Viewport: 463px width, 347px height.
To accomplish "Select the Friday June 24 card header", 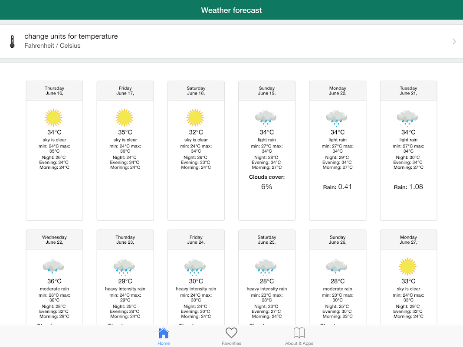I will click(x=196, y=239).
